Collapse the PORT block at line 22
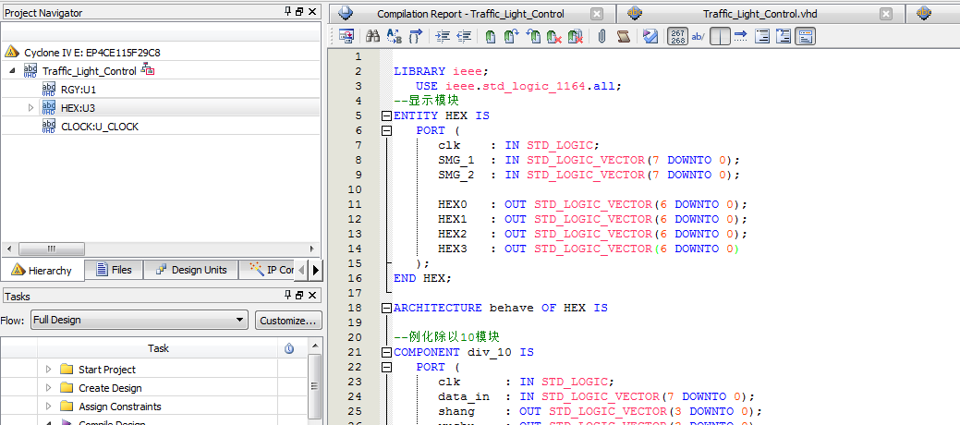This screenshot has height=425, width=960. point(386,367)
